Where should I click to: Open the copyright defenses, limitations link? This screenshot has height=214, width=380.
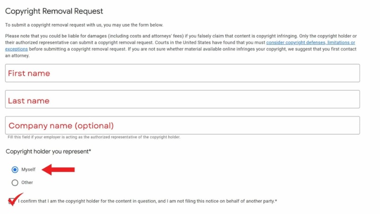[x=311, y=43]
